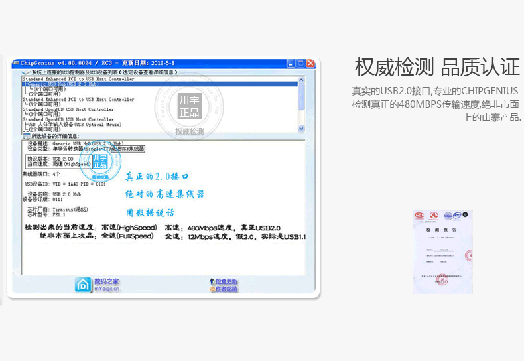Viewport: 524px width, 361px height.
Task: Click the blue mYdigit house logo
Action: pos(83,285)
